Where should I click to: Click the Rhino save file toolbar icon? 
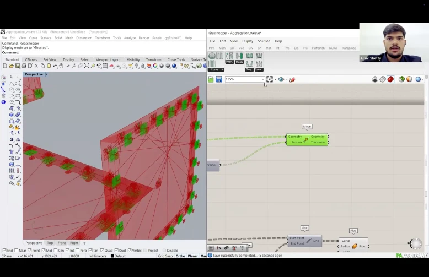point(18,66)
